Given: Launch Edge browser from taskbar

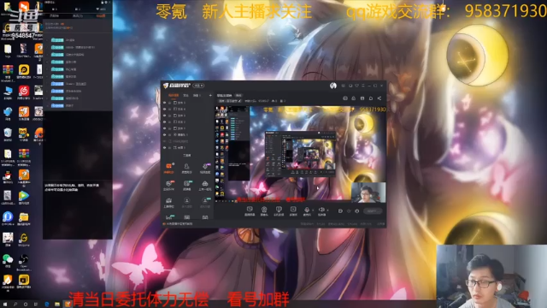Looking at the screenshot, I should pyautogui.click(x=47, y=305).
